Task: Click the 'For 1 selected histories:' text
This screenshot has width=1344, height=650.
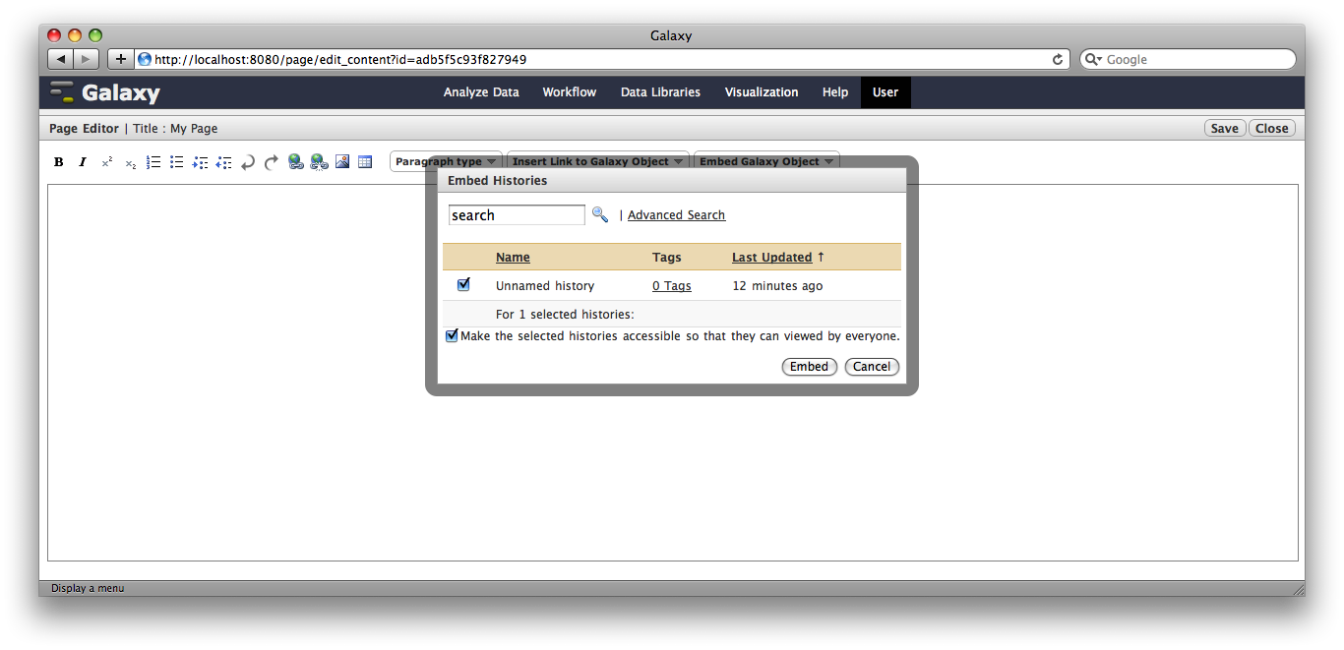Action: click(x=565, y=315)
